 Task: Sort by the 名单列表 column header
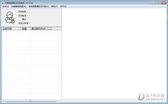pos(11,29)
